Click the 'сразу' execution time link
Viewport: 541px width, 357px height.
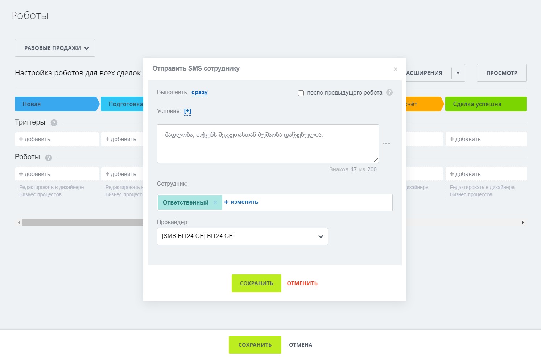pyautogui.click(x=199, y=92)
